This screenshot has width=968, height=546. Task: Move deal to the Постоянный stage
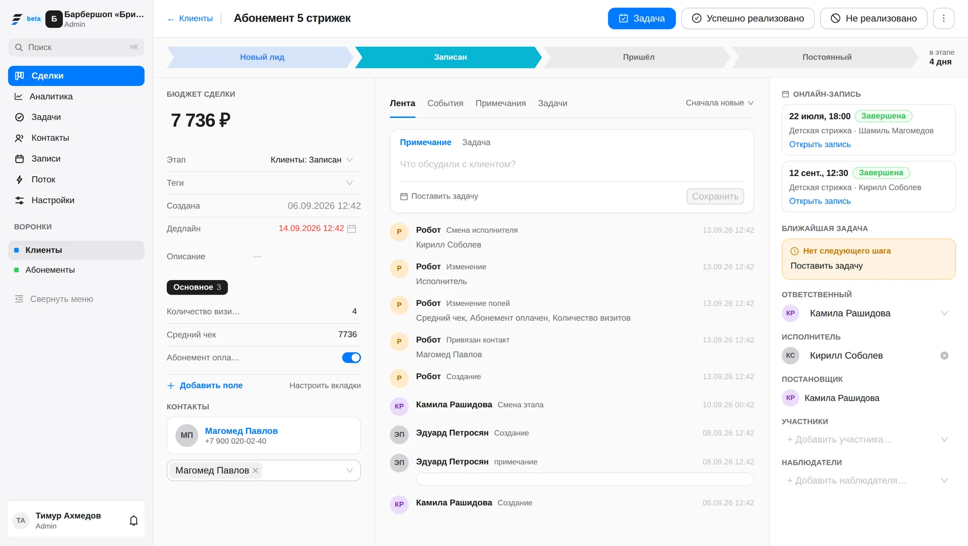click(x=827, y=57)
